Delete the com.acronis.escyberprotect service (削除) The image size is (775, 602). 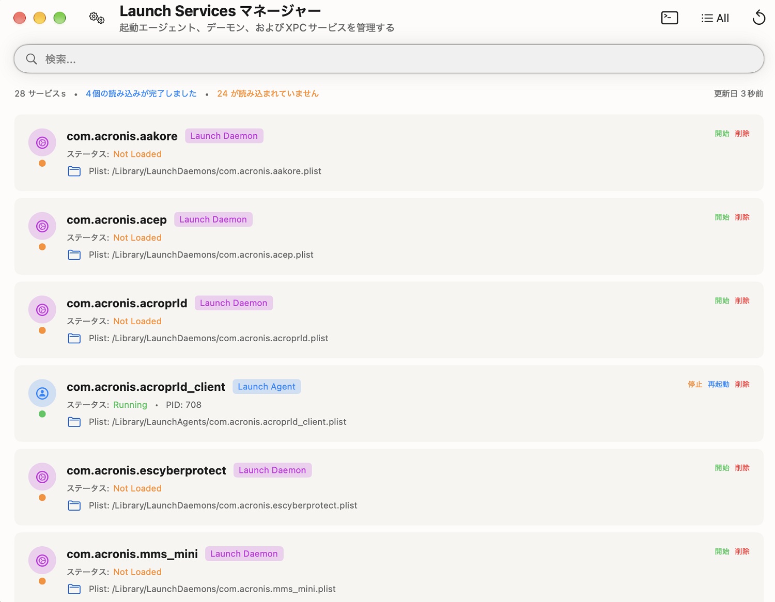[x=742, y=468]
